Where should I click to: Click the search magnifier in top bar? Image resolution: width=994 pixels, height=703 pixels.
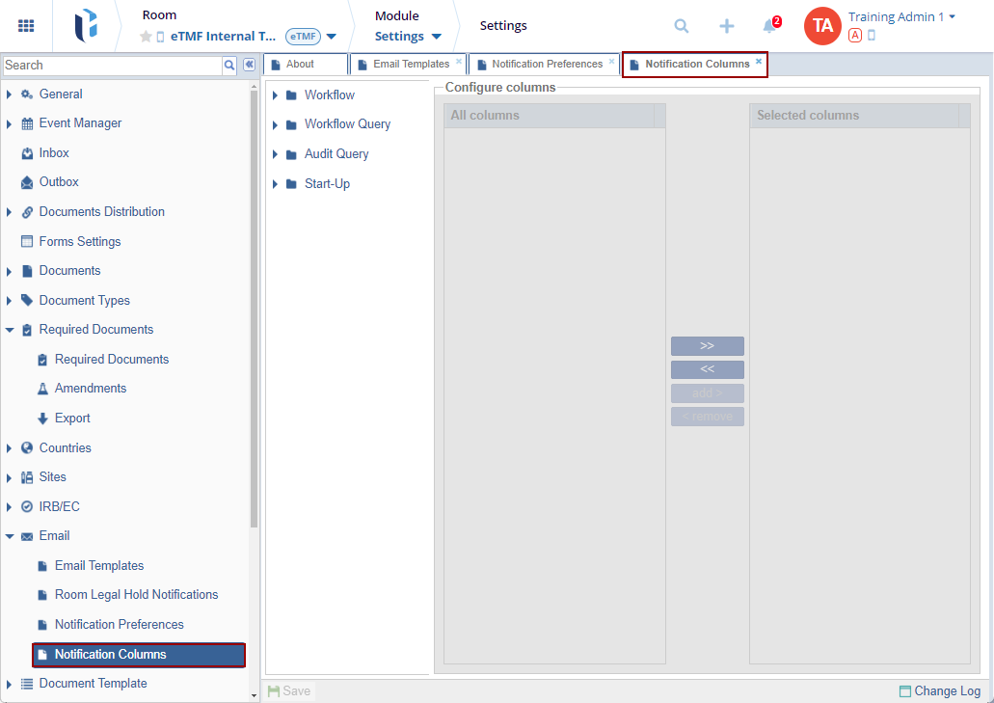point(682,26)
